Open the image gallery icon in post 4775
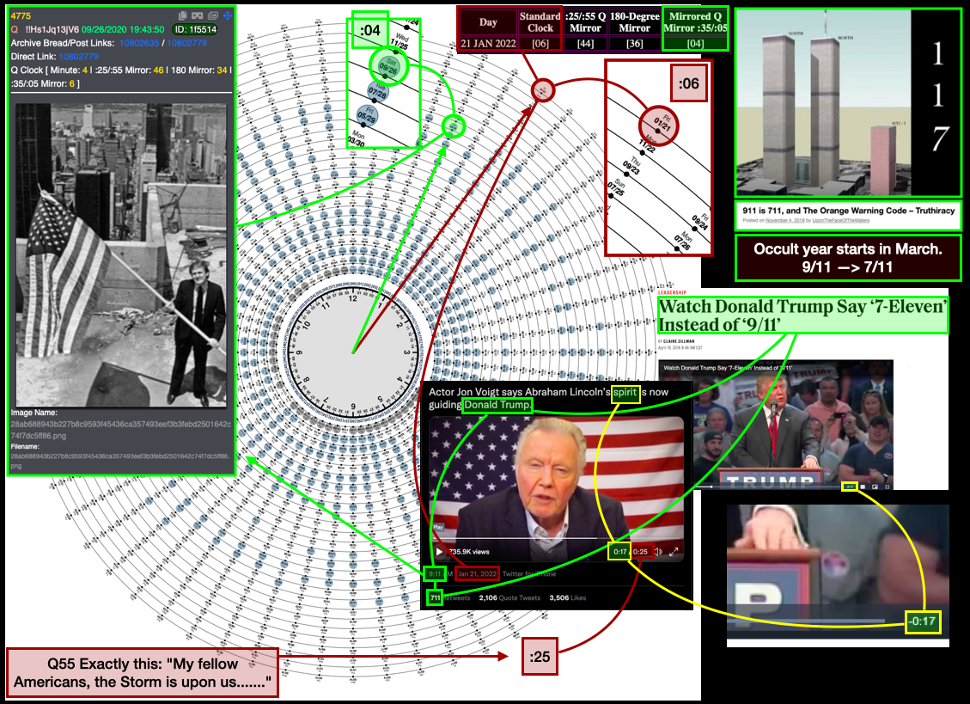Screen dimensions: 970x704 [213, 15]
